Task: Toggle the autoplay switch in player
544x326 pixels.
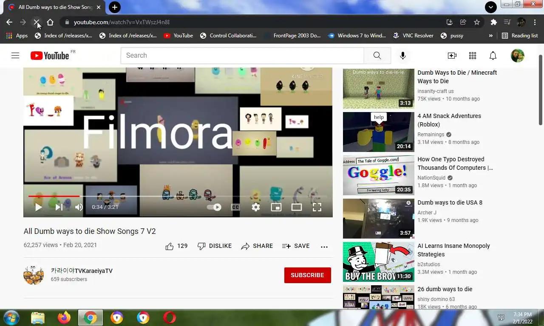Action: click(x=214, y=207)
